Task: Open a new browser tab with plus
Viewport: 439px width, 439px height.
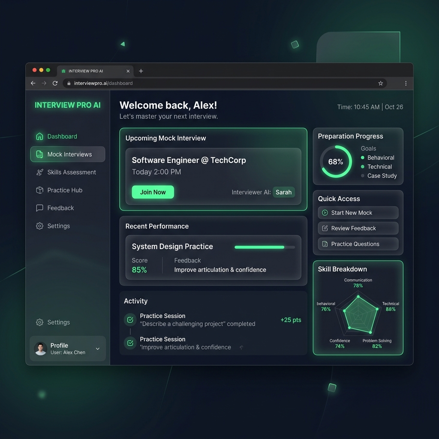Action: tap(141, 71)
